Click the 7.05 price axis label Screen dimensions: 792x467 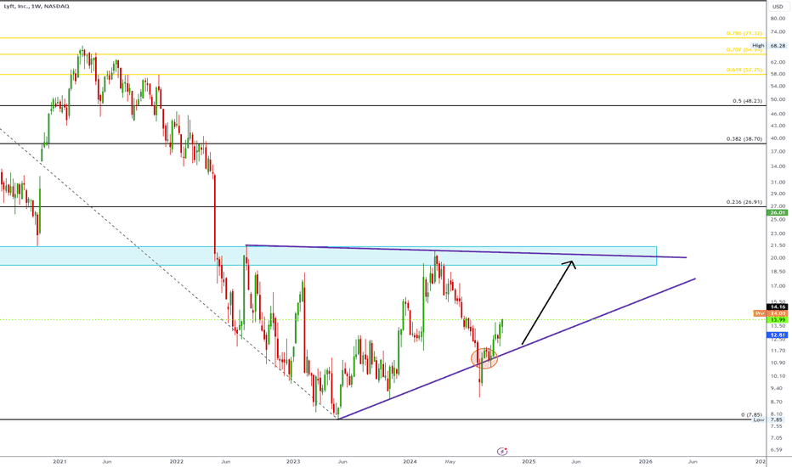(x=778, y=436)
